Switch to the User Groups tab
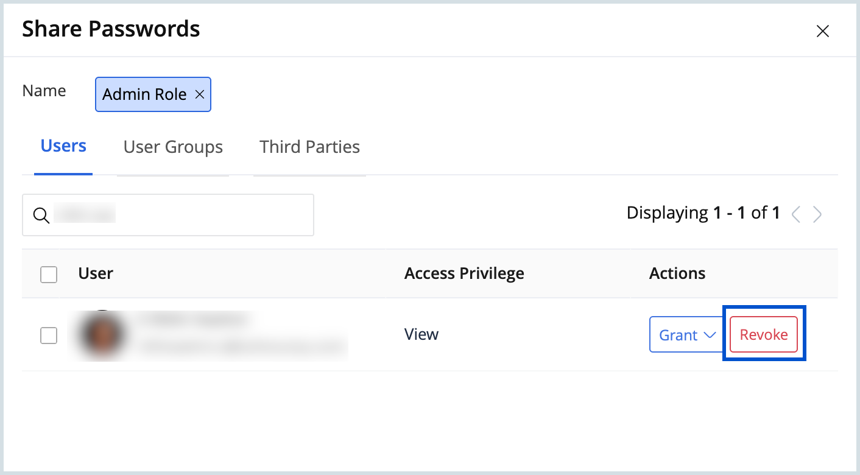This screenshot has width=860, height=475. [172, 147]
